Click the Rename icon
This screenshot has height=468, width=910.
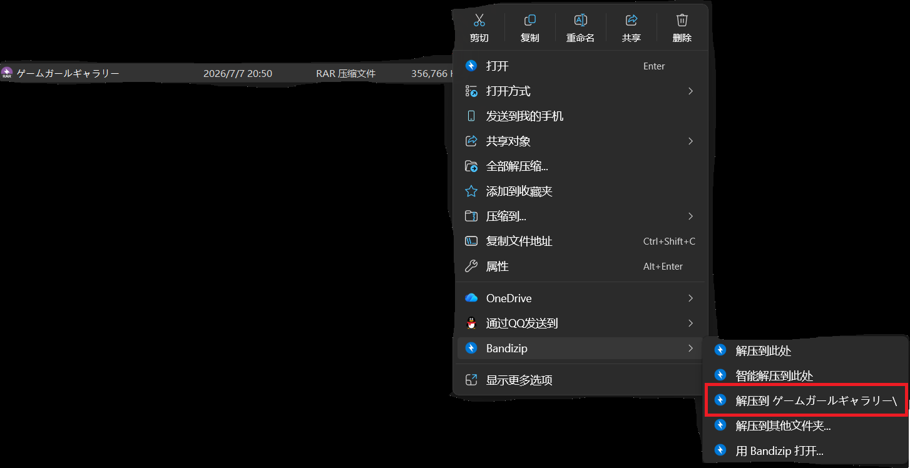tap(580, 20)
